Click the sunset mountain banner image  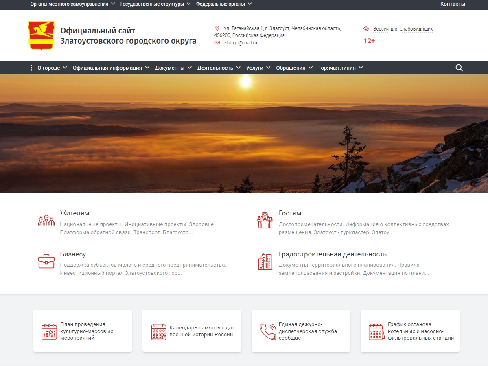244,133
